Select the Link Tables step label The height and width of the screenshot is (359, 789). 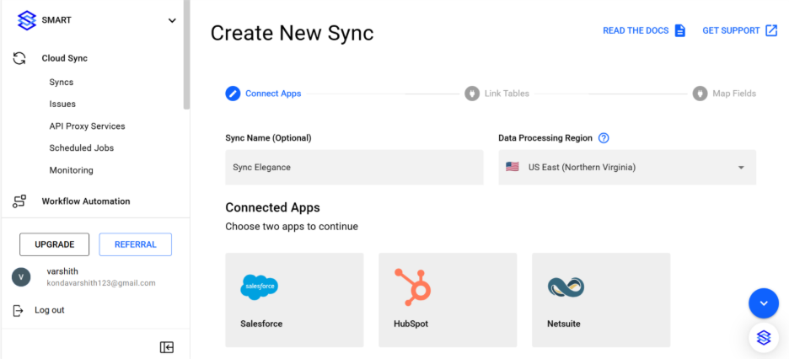point(507,94)
